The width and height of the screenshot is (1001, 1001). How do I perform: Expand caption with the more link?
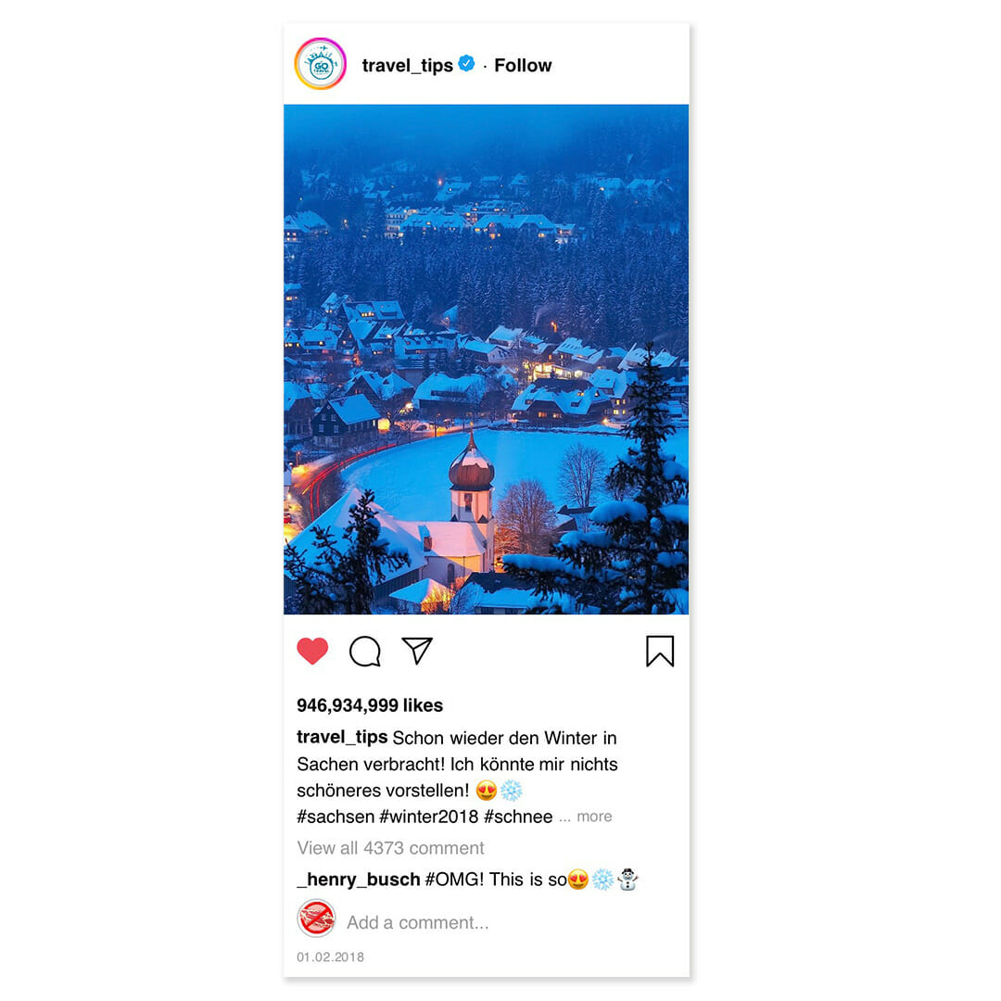pyautogui.click(x=594, y=817)
